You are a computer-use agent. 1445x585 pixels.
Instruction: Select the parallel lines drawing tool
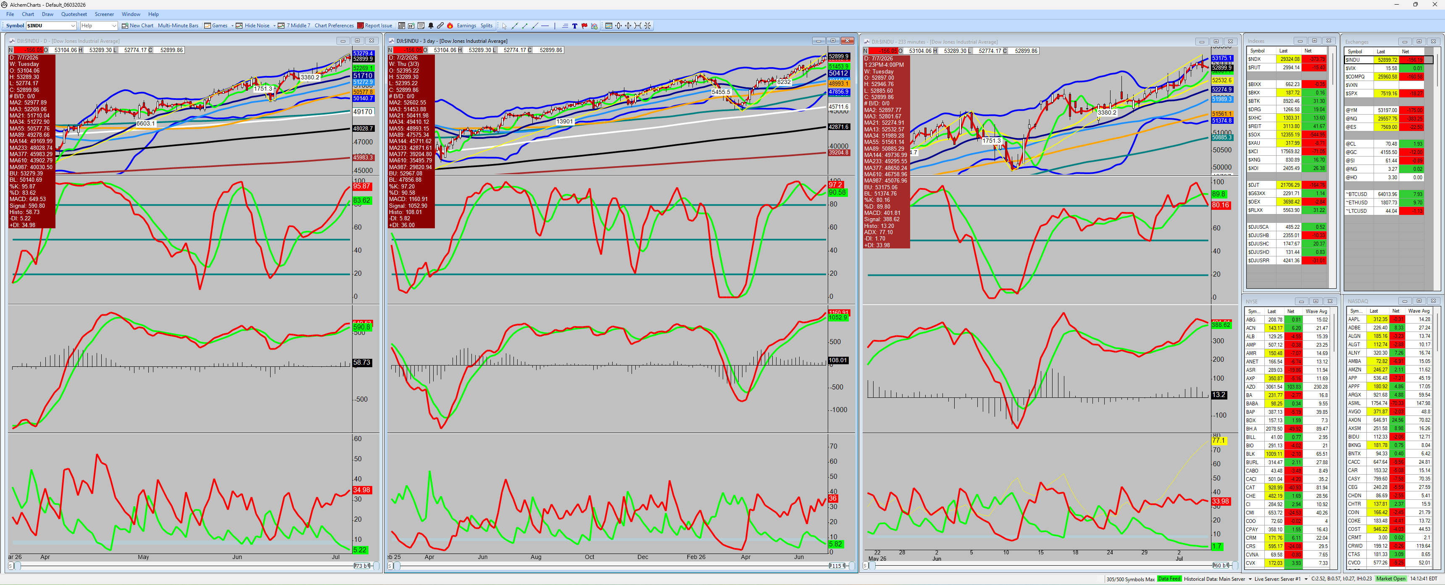tap(565, 26)
